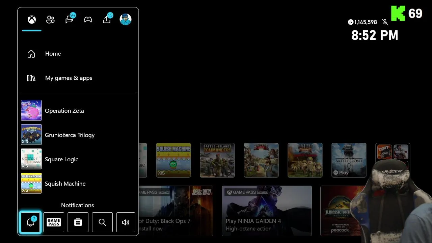Open the Audio and volume button
Viewport: 432px width, 243px height.
click(x=126, y=222)
